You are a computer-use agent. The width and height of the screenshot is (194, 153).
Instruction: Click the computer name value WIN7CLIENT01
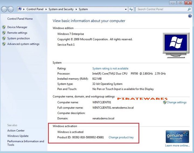tap(102, 102)
